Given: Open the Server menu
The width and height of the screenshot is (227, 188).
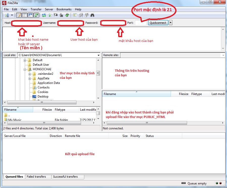Looking at the screenshot, I should pyautogui.click(x=49, y=9).
